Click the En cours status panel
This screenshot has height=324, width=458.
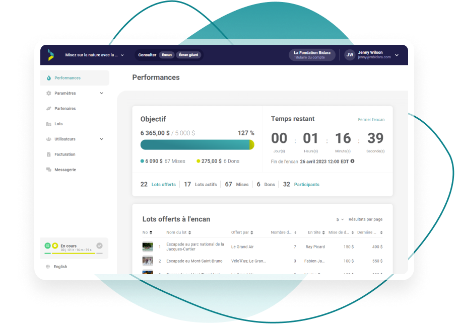click(x=74, y=248)
